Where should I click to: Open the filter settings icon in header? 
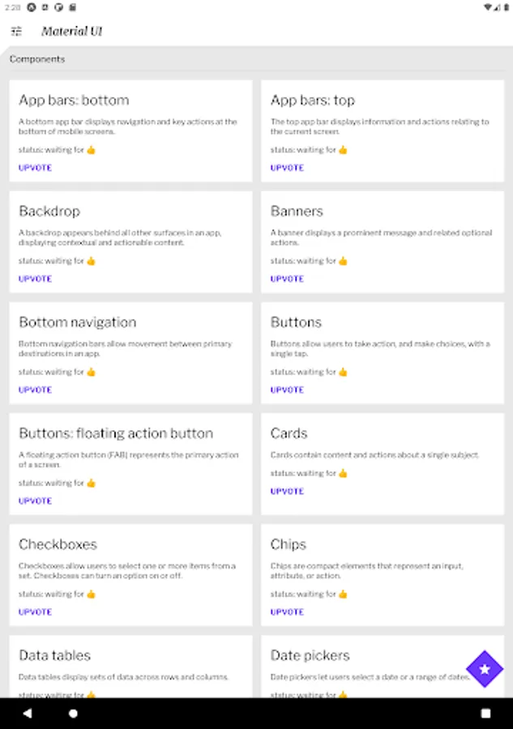(16, 32)
